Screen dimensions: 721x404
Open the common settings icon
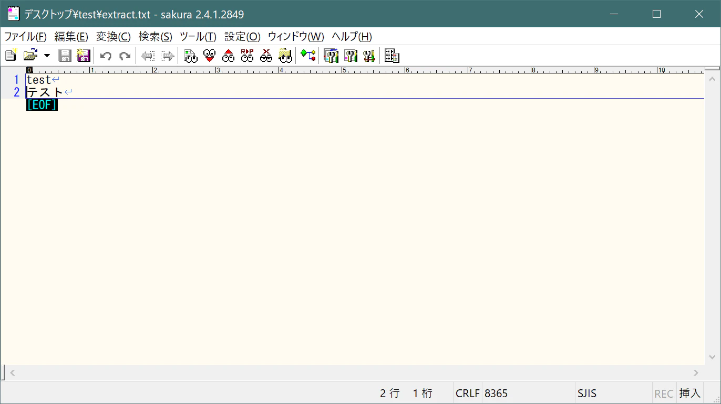click(x=369, y=56)
